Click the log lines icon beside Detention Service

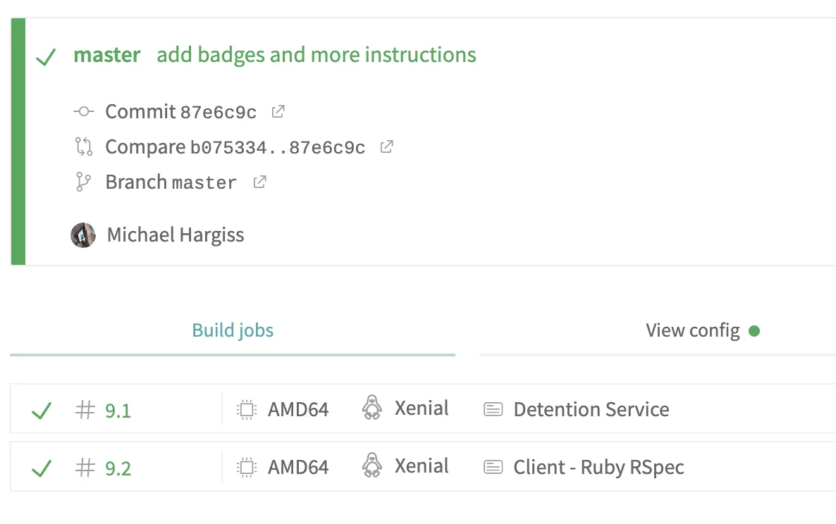coord(493,409)
